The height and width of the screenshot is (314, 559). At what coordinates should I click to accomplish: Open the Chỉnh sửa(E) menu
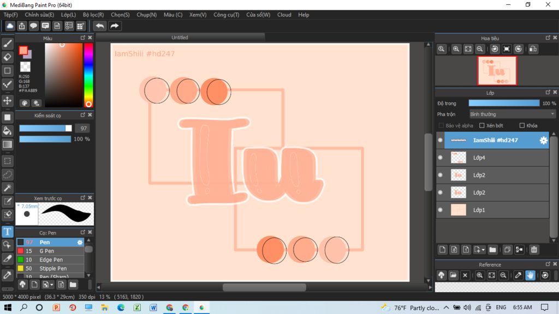pos(39,15)
